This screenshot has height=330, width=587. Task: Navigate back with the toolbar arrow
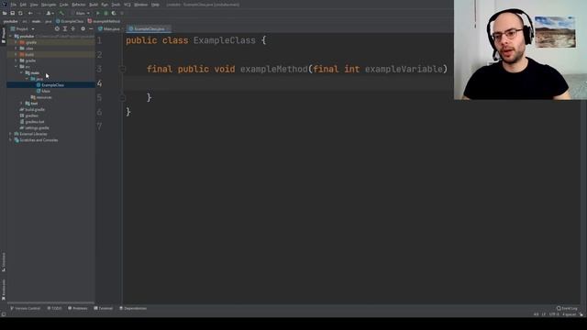coord(30,13)
